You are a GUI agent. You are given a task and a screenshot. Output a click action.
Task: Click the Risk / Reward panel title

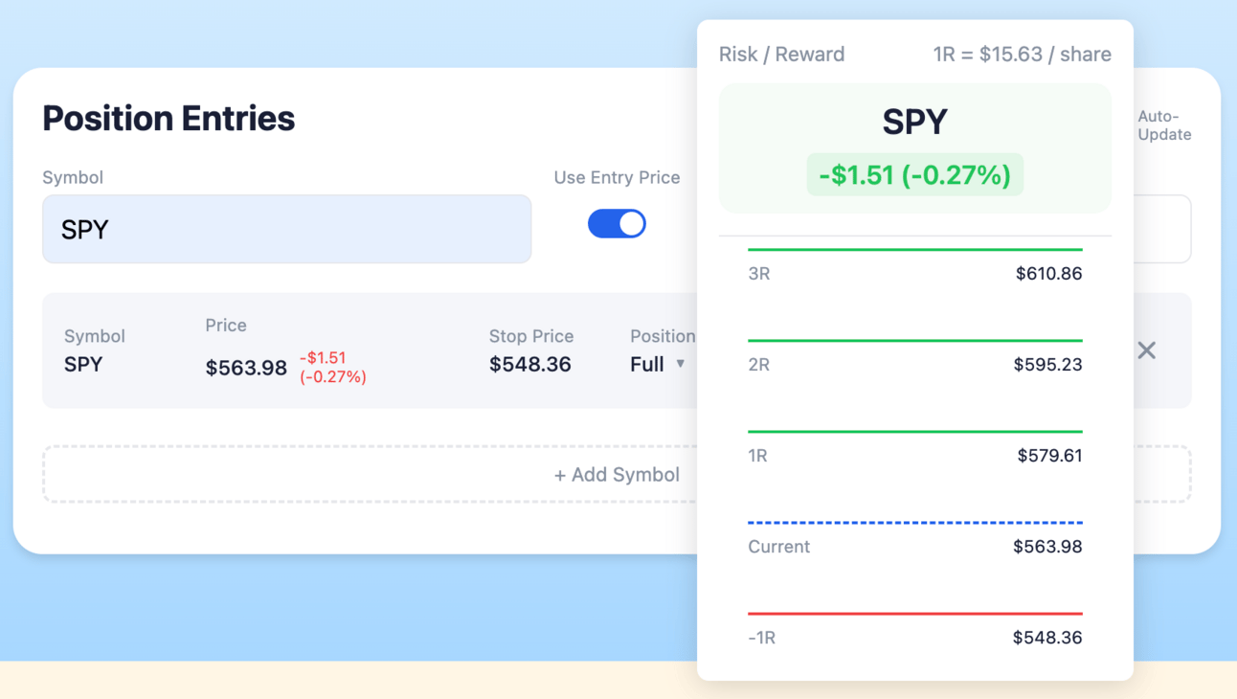click(781, 55)
